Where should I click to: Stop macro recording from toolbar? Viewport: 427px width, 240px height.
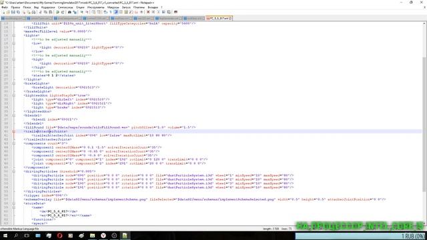(153, 12)
